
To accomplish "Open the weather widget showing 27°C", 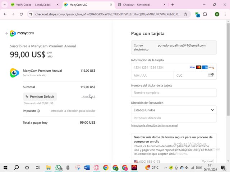I will coord(152,167).
